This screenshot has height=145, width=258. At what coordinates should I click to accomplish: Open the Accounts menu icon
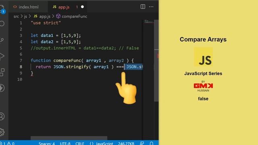click(x=2, y=116)
